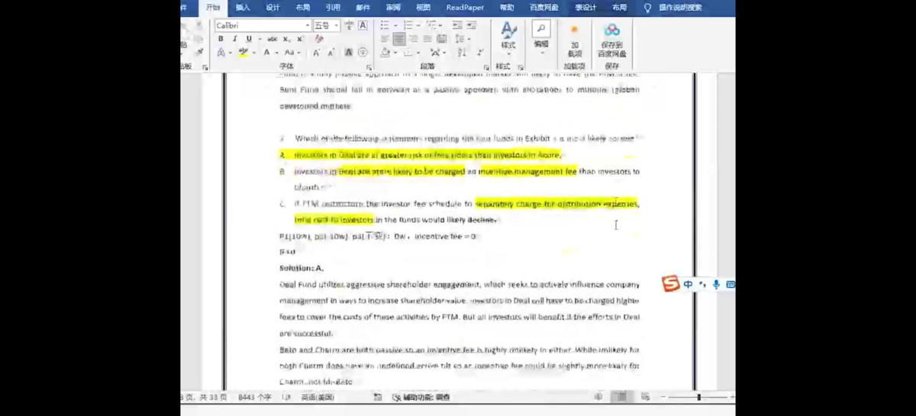916x416 pixels.
Task: Click the word count 8443 个字
Action: 256,397
